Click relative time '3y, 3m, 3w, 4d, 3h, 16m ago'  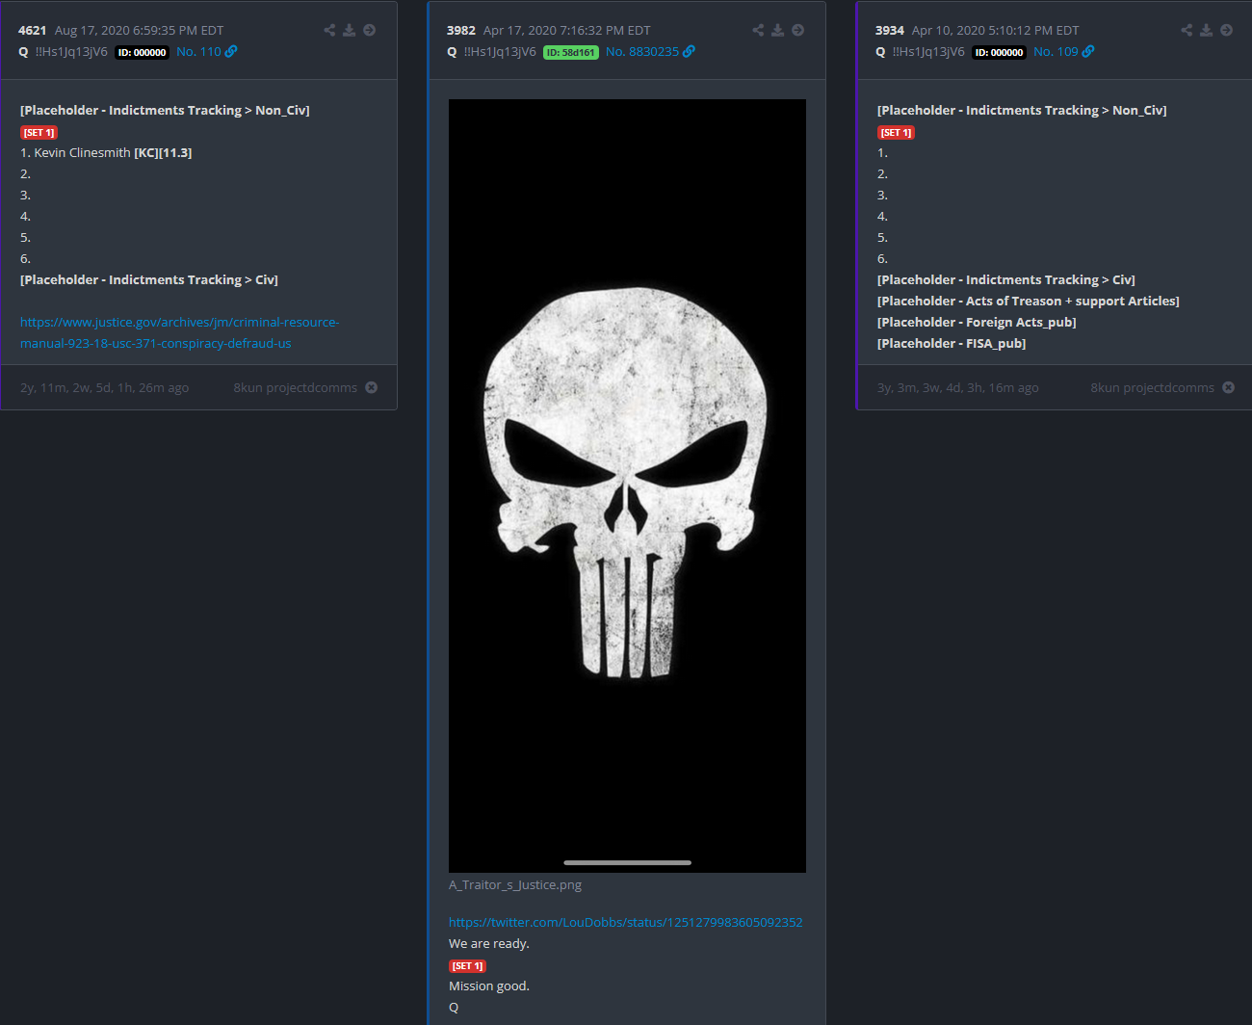click(x=958, y=387)
